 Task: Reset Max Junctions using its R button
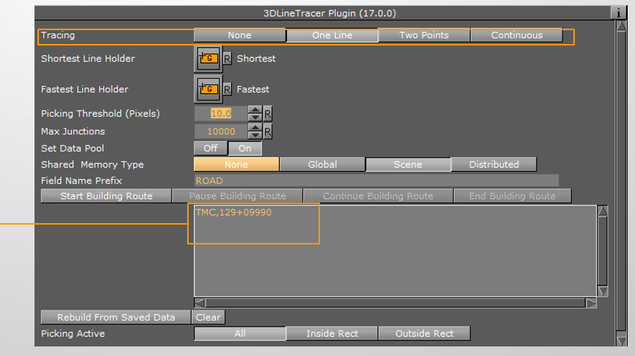268,132
